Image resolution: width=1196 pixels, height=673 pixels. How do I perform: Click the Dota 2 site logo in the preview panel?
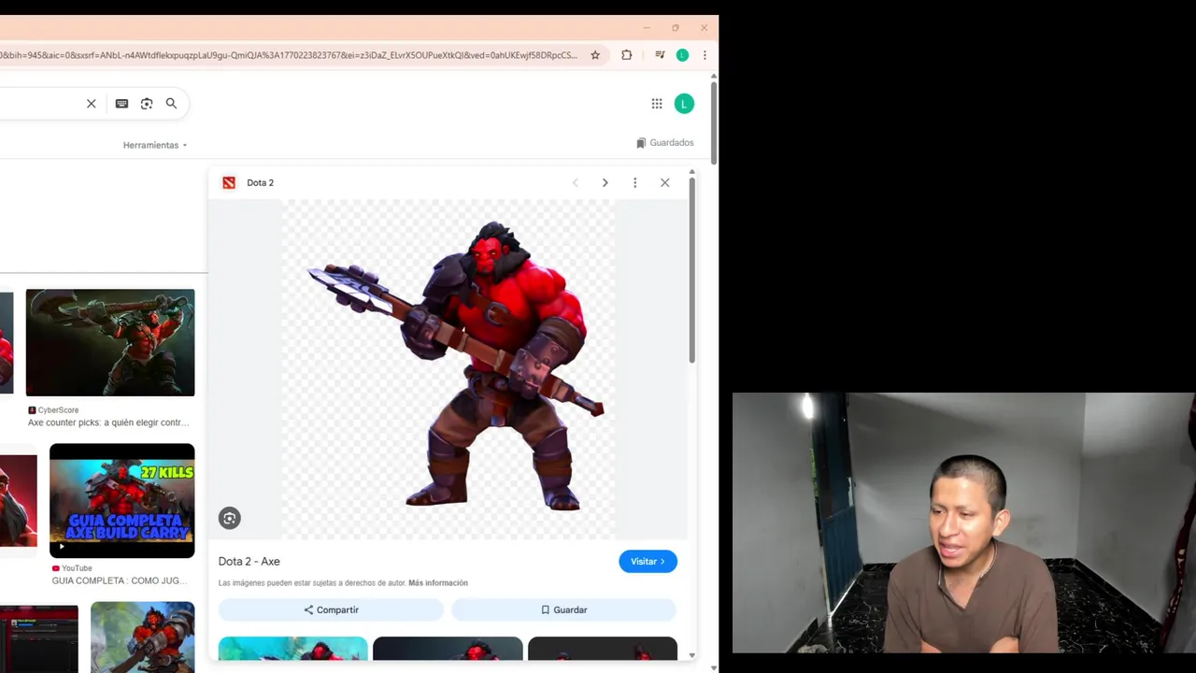tap(229, 182)
